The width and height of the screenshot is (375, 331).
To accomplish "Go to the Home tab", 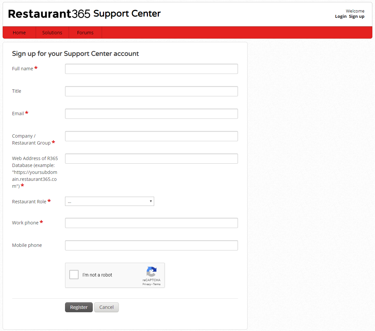I will 19,33.
